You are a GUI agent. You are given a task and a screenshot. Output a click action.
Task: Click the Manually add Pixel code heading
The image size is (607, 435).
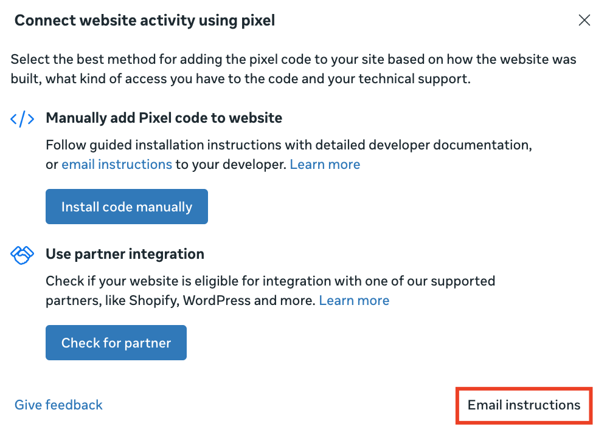[x=164, y=118]
